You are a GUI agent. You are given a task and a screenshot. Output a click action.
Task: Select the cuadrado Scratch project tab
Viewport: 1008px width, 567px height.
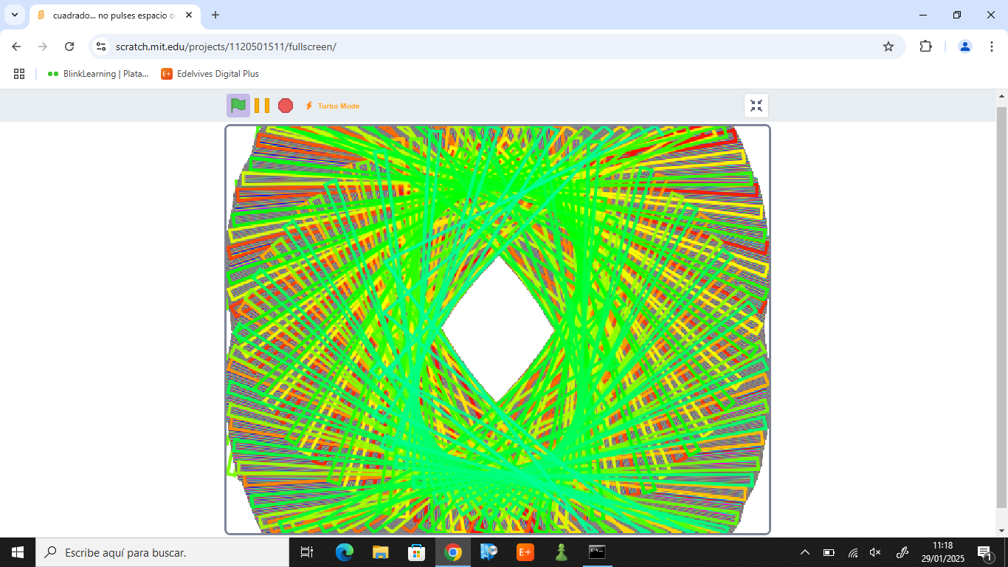pos(111,15)
